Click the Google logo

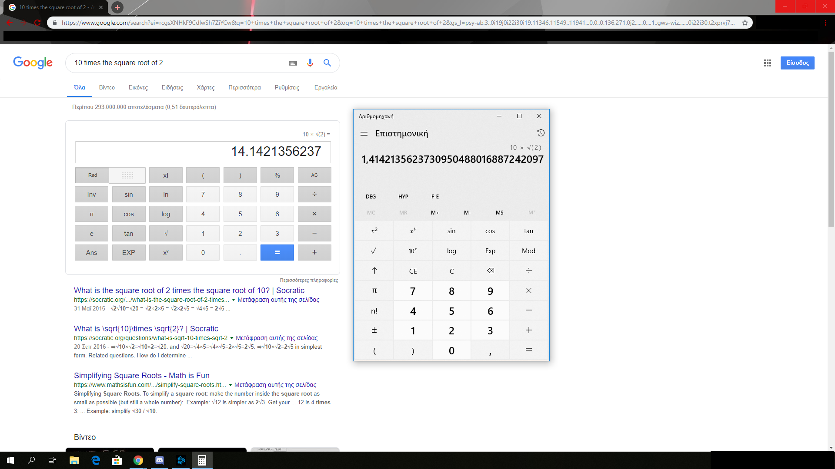click(33, 63)
